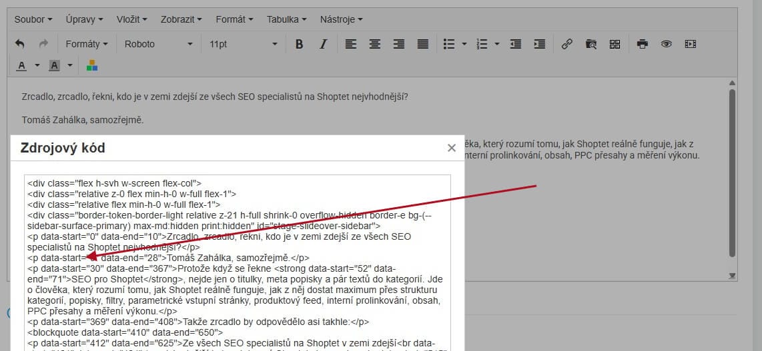This screenshot has width=762, height=351.
Task: Insert media with the film icon
Action: click(x=690, y=44)
